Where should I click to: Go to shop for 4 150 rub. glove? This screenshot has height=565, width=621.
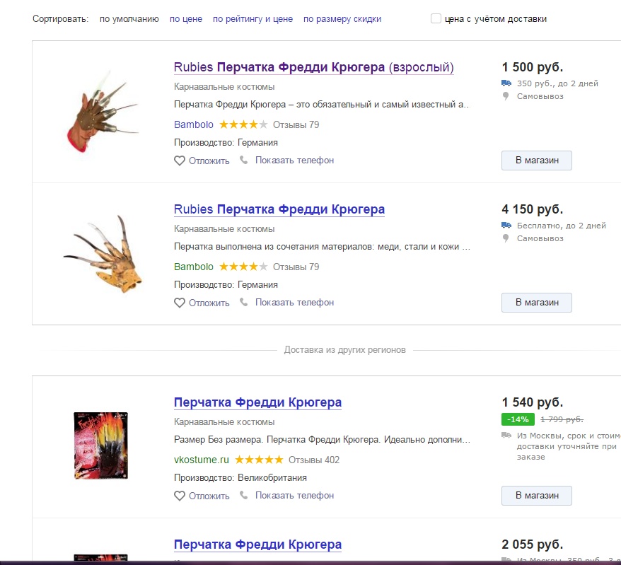pos(537,303)
